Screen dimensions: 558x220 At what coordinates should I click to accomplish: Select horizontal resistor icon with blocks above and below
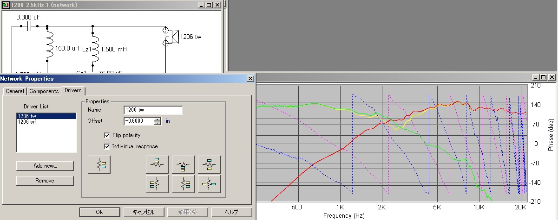coord(209,164)
